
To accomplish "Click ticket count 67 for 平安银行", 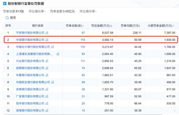I will (83, 33).
